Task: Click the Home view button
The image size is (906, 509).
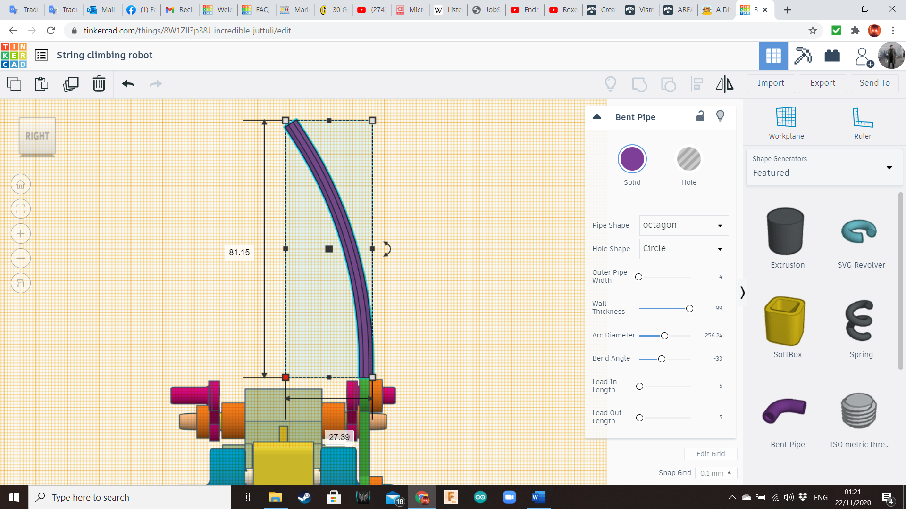Action: (21, 184)
